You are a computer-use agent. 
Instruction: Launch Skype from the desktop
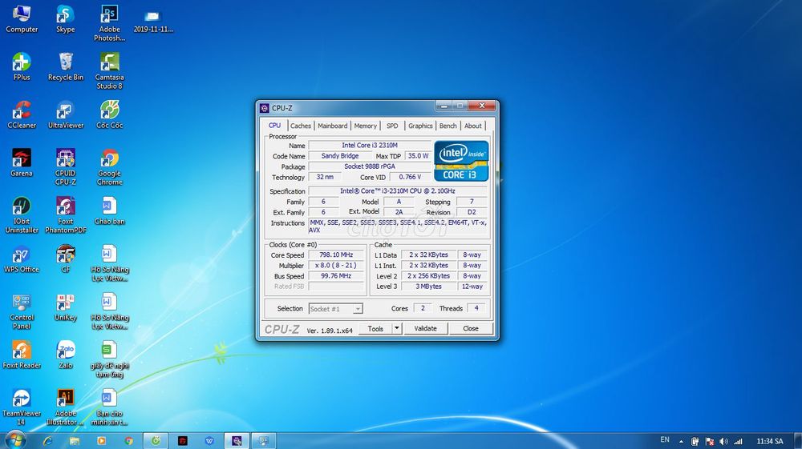(66, 19)
